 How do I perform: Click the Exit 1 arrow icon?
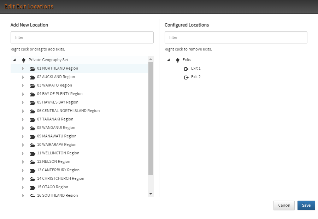pyautogui.click(x=186, y=69)
